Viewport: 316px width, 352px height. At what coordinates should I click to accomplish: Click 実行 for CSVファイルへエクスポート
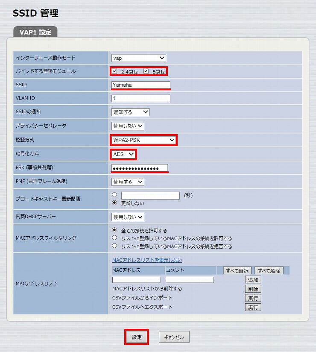[x=253, y=307]
